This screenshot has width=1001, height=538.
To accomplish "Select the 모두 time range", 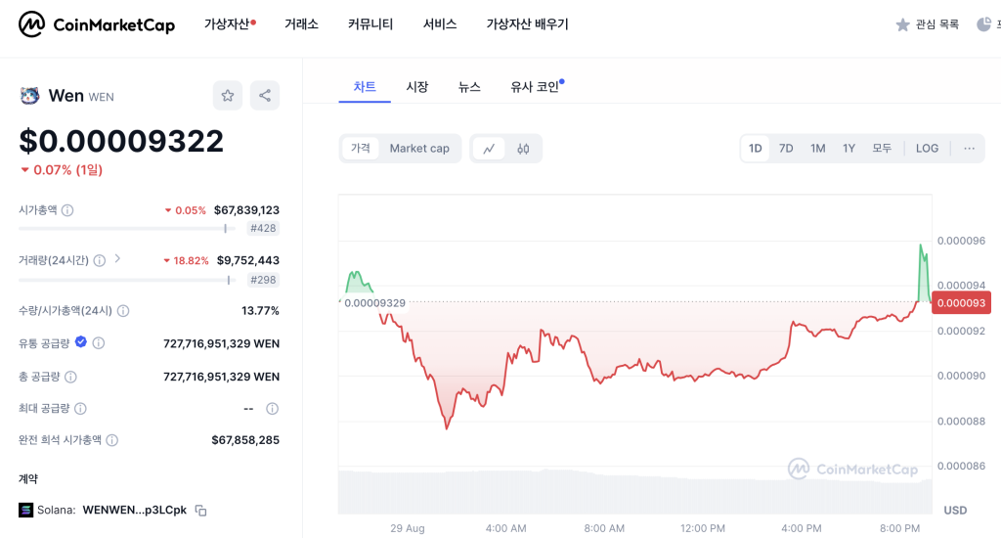I will click(882, 149).
